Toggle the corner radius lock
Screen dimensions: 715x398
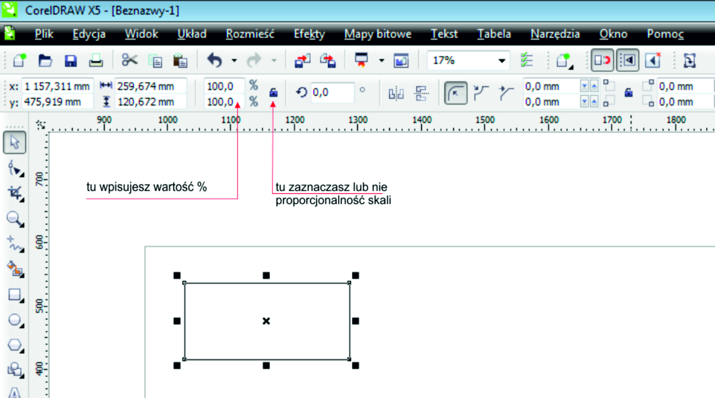[628, 93]
